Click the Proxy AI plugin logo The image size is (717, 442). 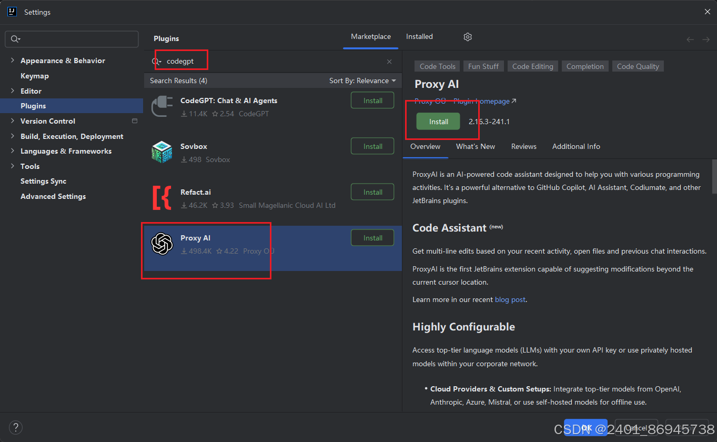[161, 244]
